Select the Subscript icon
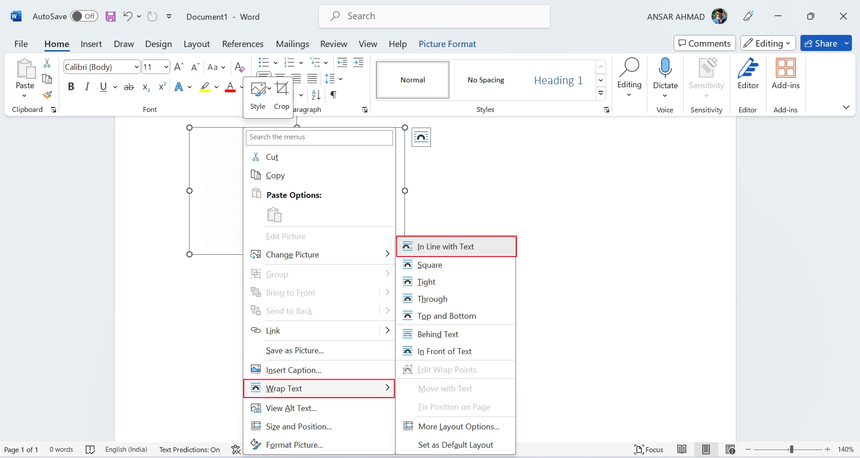The height and width of the screenshot is (458, 860). pyautogui.click(x=146, y=88)
